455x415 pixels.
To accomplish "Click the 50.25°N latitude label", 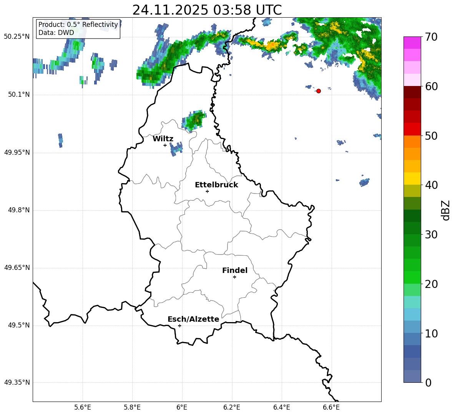I will point(17,37).
